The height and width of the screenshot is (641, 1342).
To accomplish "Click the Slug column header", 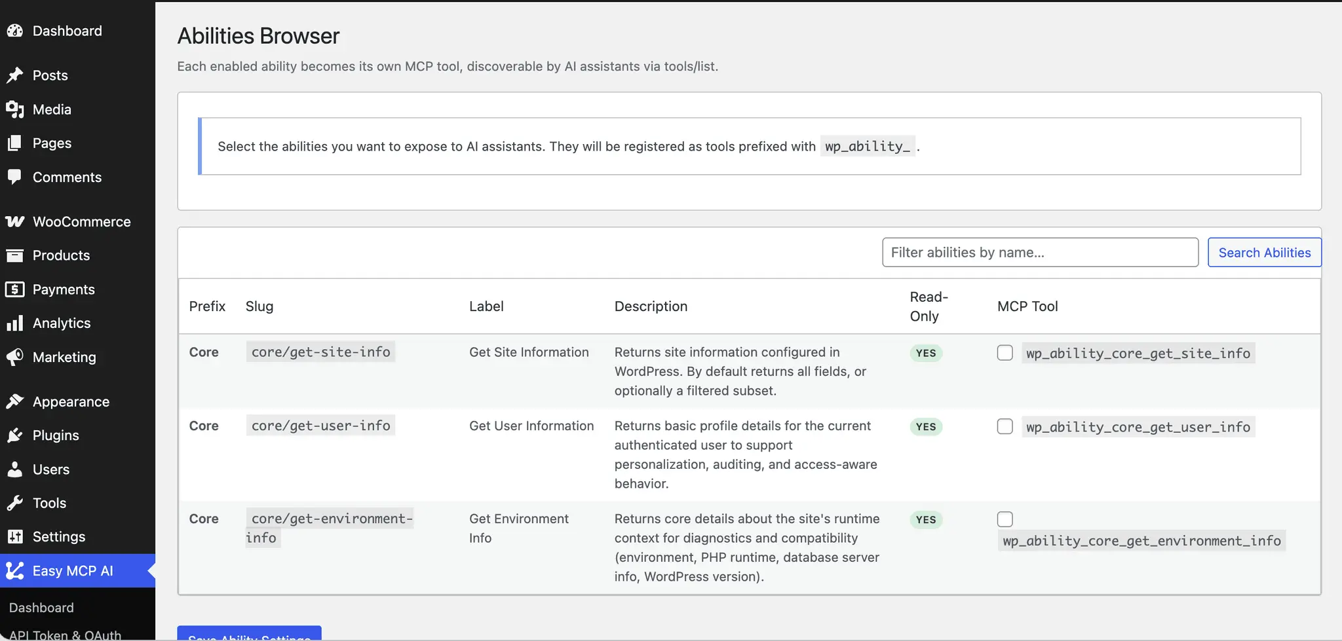I will tap(259, 306).
